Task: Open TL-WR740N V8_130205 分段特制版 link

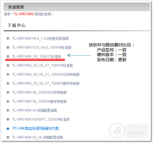Action: [39, 92]
